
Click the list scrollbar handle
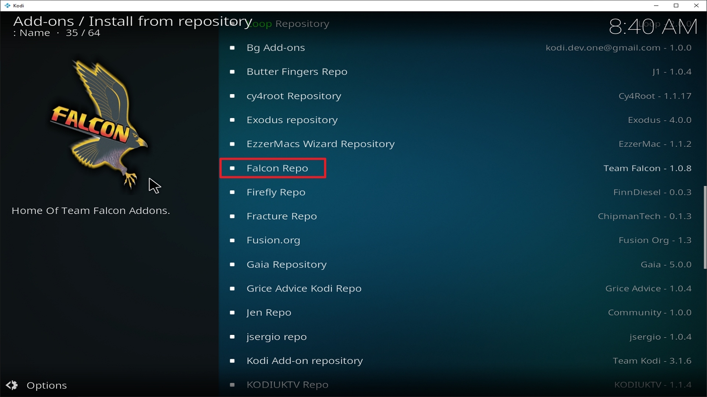[x=705, y=227]
